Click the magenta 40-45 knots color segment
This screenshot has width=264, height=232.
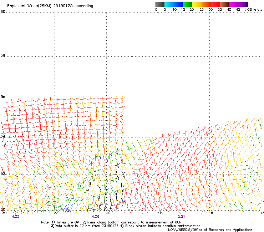pyautogui.click(x=234, y=4)
